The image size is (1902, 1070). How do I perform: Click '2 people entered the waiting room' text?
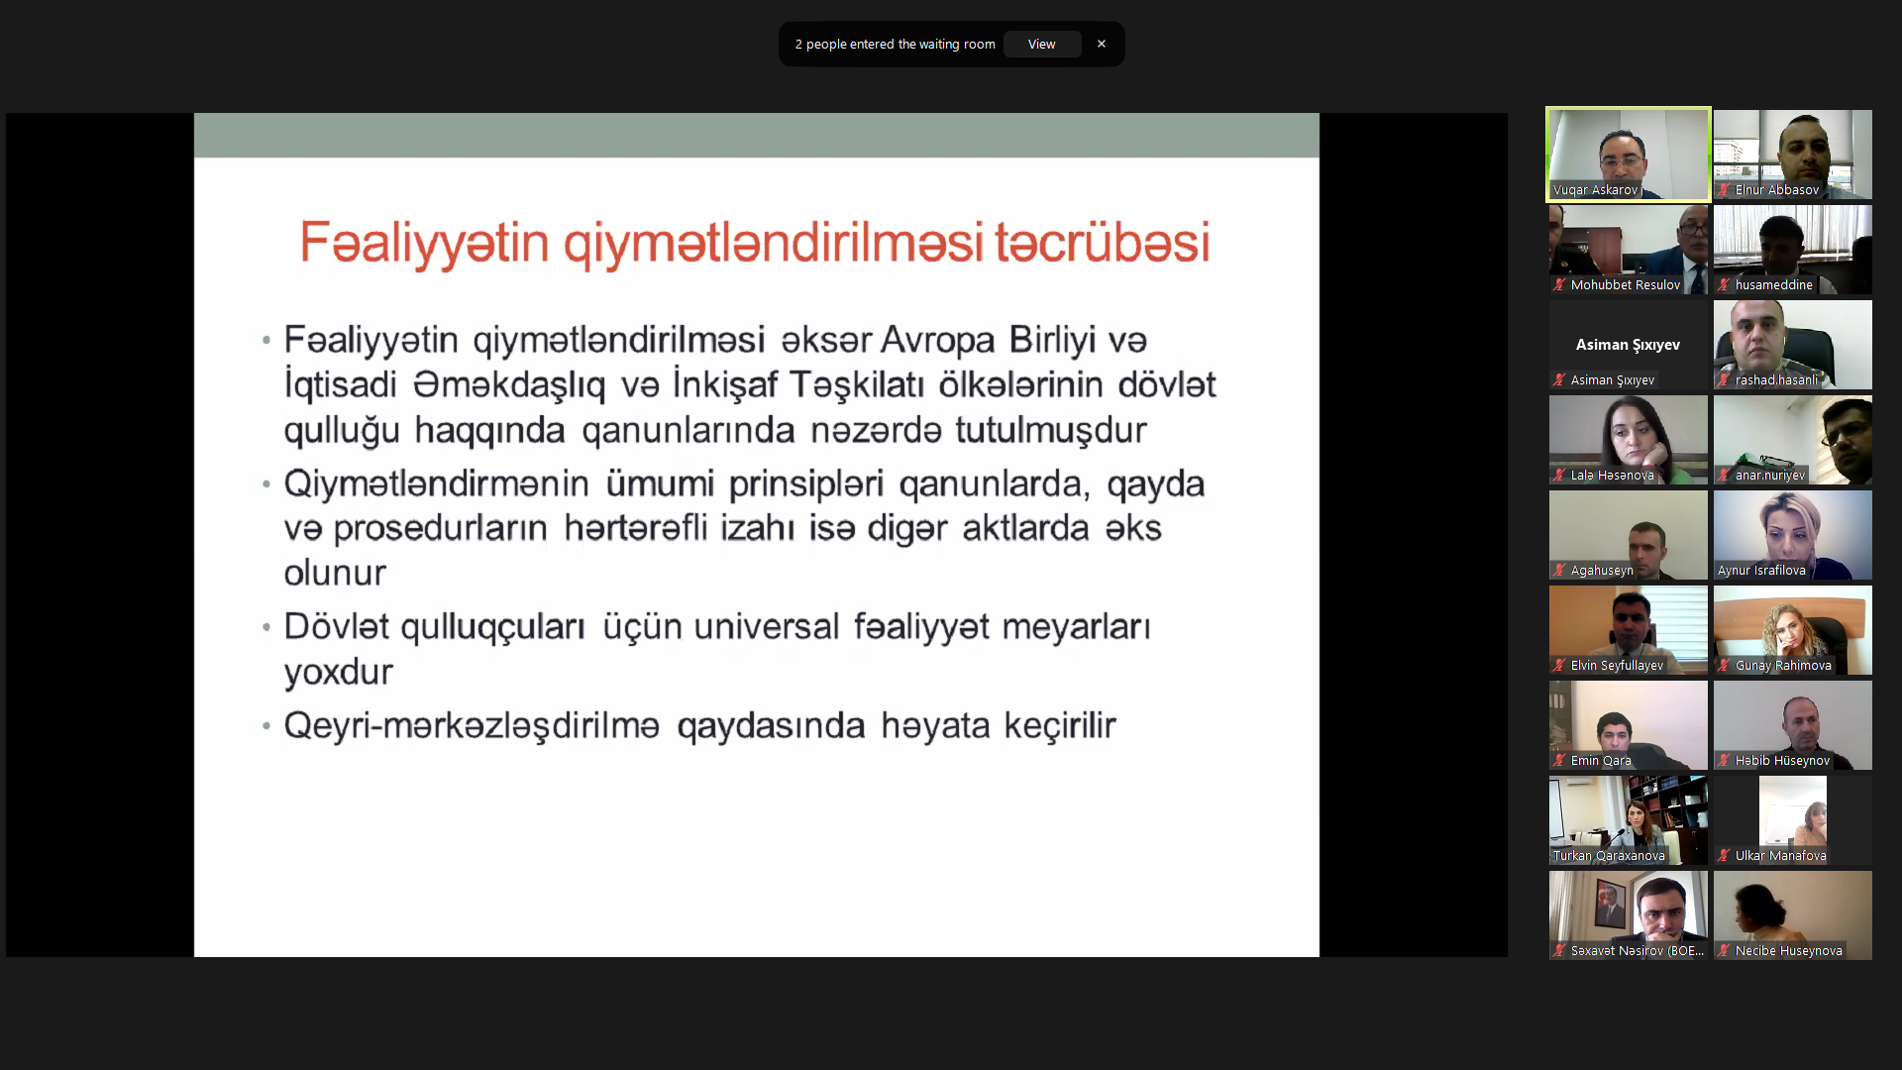click(895, 44)
